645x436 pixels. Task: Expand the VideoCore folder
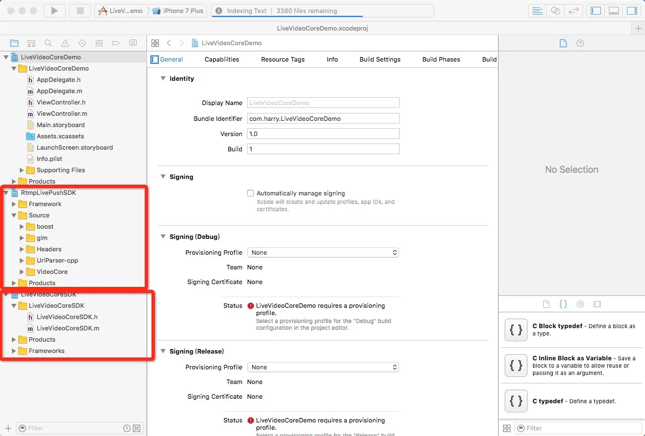click(22, 272)
